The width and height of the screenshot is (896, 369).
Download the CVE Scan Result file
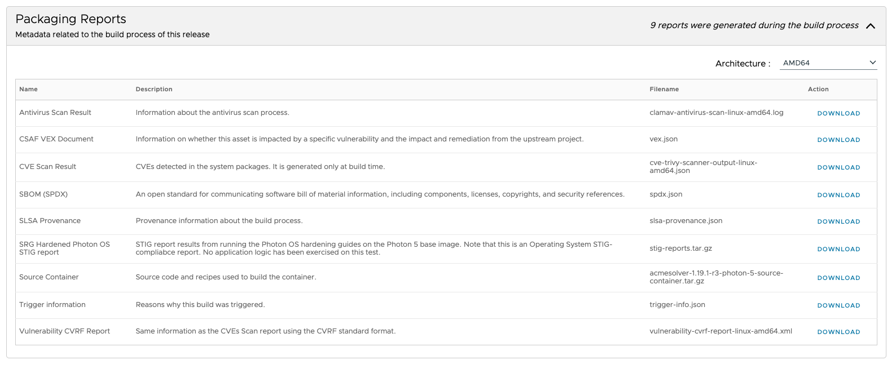(838, 167)
